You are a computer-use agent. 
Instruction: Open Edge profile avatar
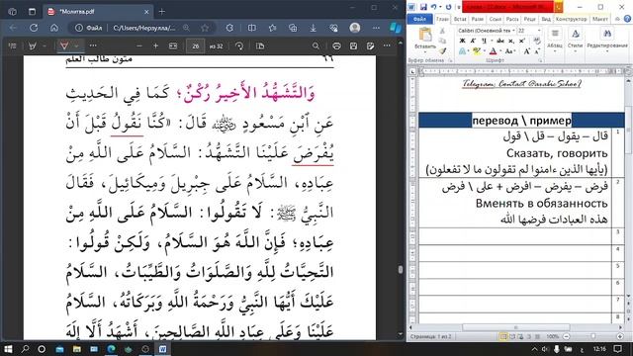tap(355, 28)
